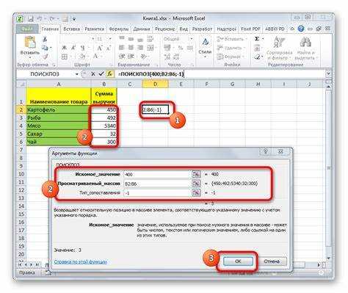Screen dimensions: 348x293
Task: Open Вставить cells dropdown in Ячейки group
Action: (231, 39)
